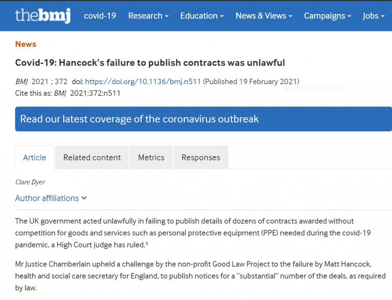Expand the Research dropdown menu
This screenshot has width=392, height=300.
point(148,16)
